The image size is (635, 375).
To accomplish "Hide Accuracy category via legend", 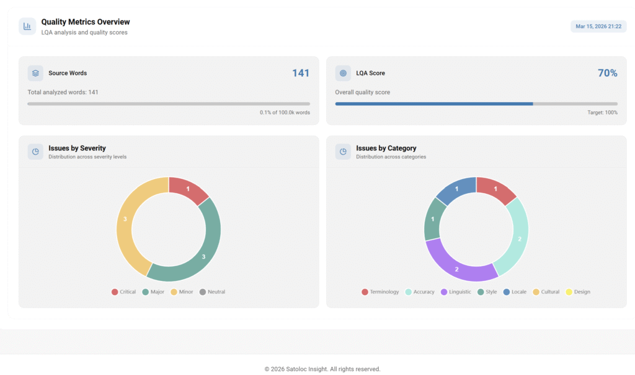I will [x=420, y=292].
